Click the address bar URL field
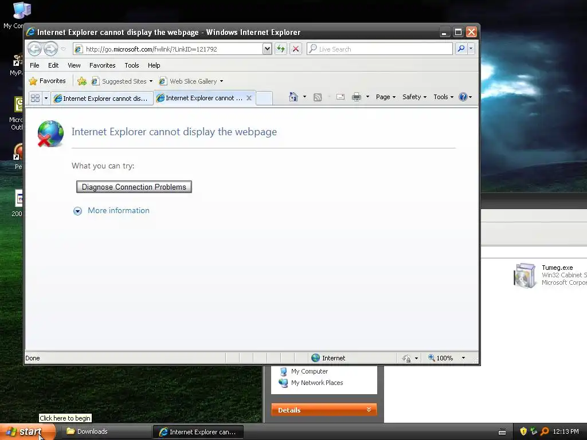 (168, 49)
